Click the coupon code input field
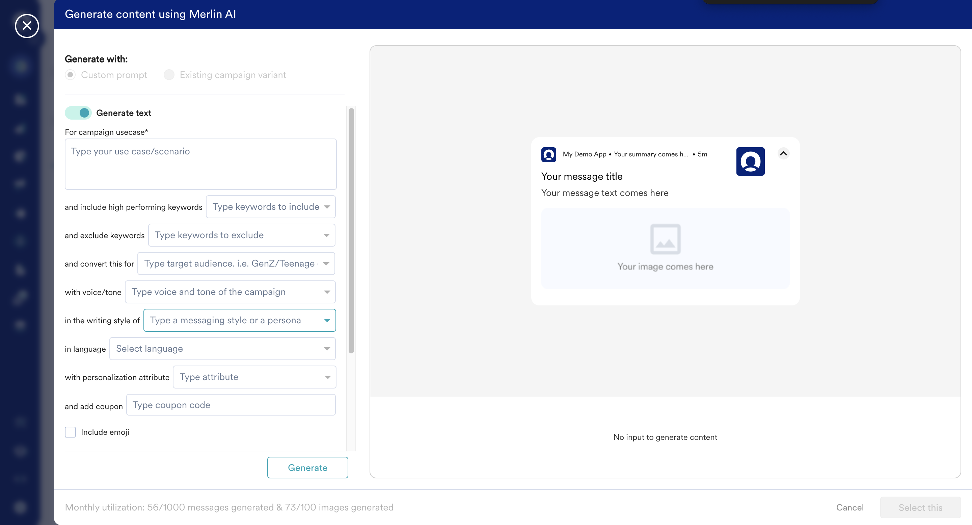The width and height of the screenshot is (972, 525). [231, 405]
